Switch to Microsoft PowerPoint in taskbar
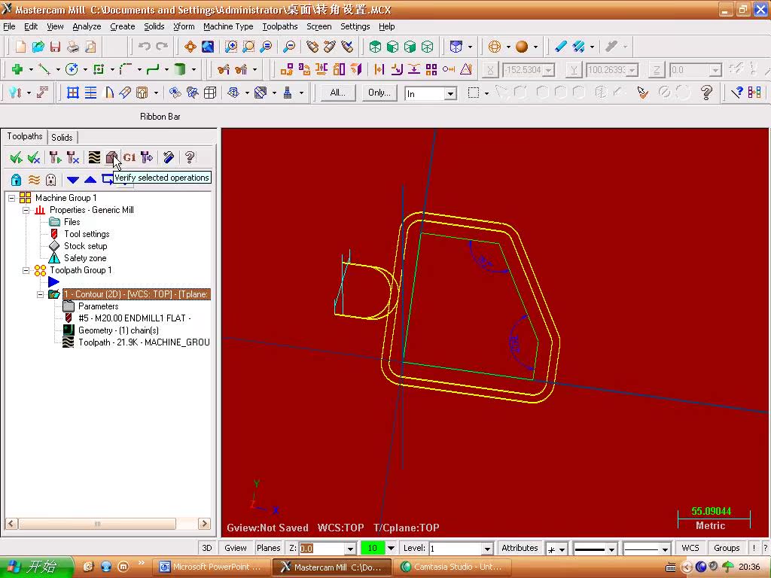The height and width of the screenshot is (578, 771). click(x=211, y=567)
